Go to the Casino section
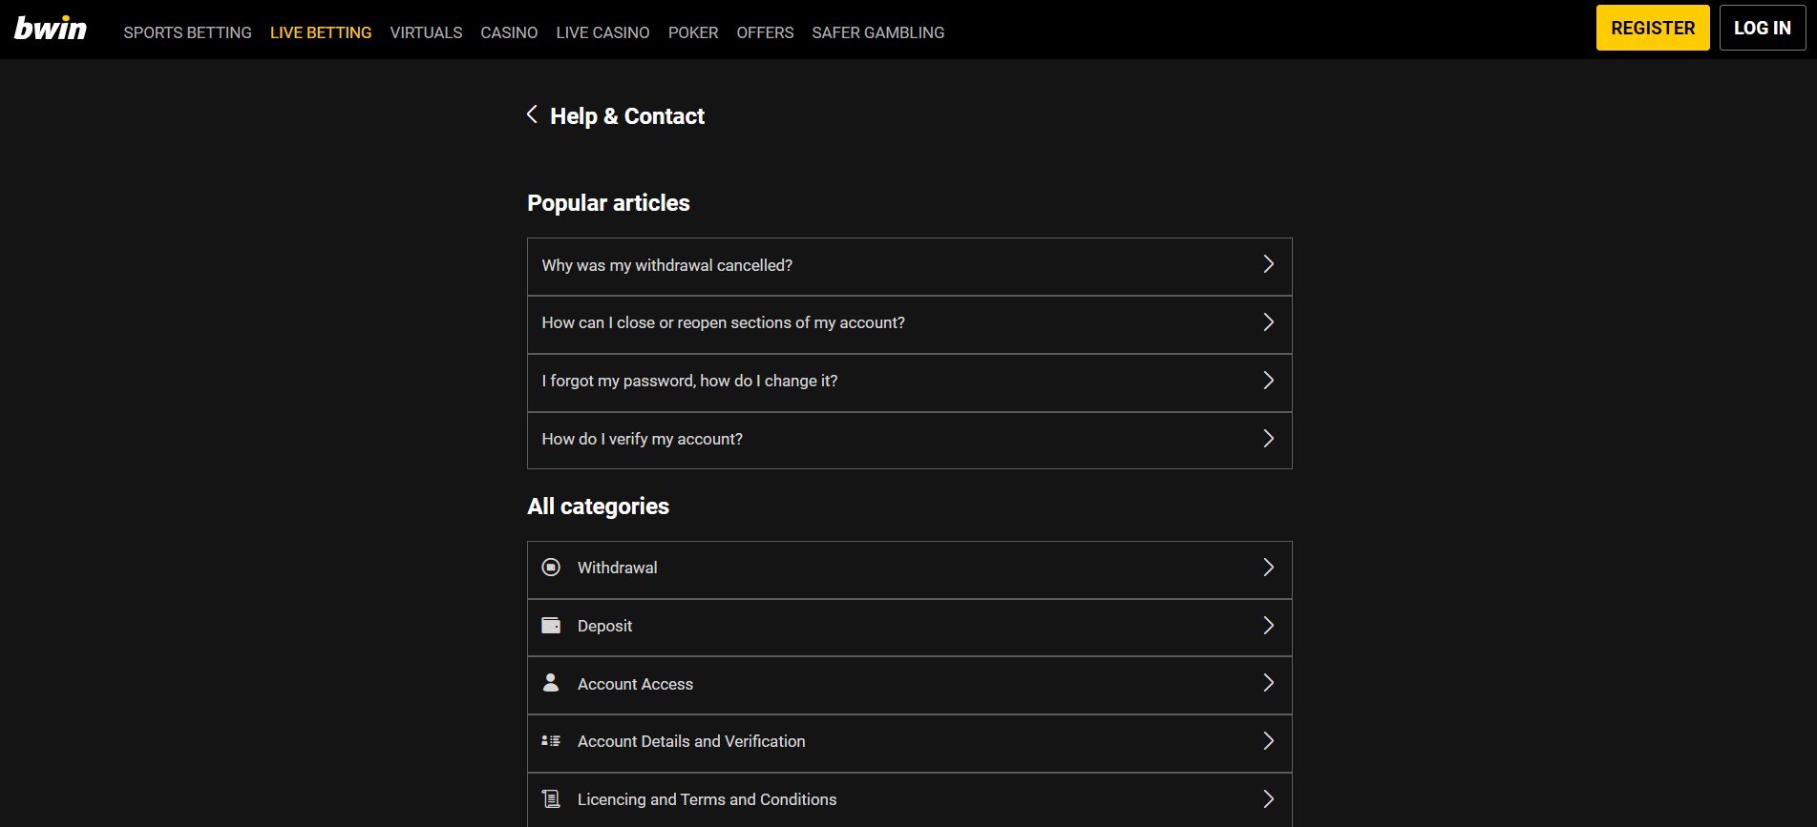The height and width of the screenshot is (827, 1817). 509,32
